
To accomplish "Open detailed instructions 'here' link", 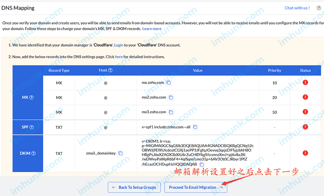I will pos(119,57).
